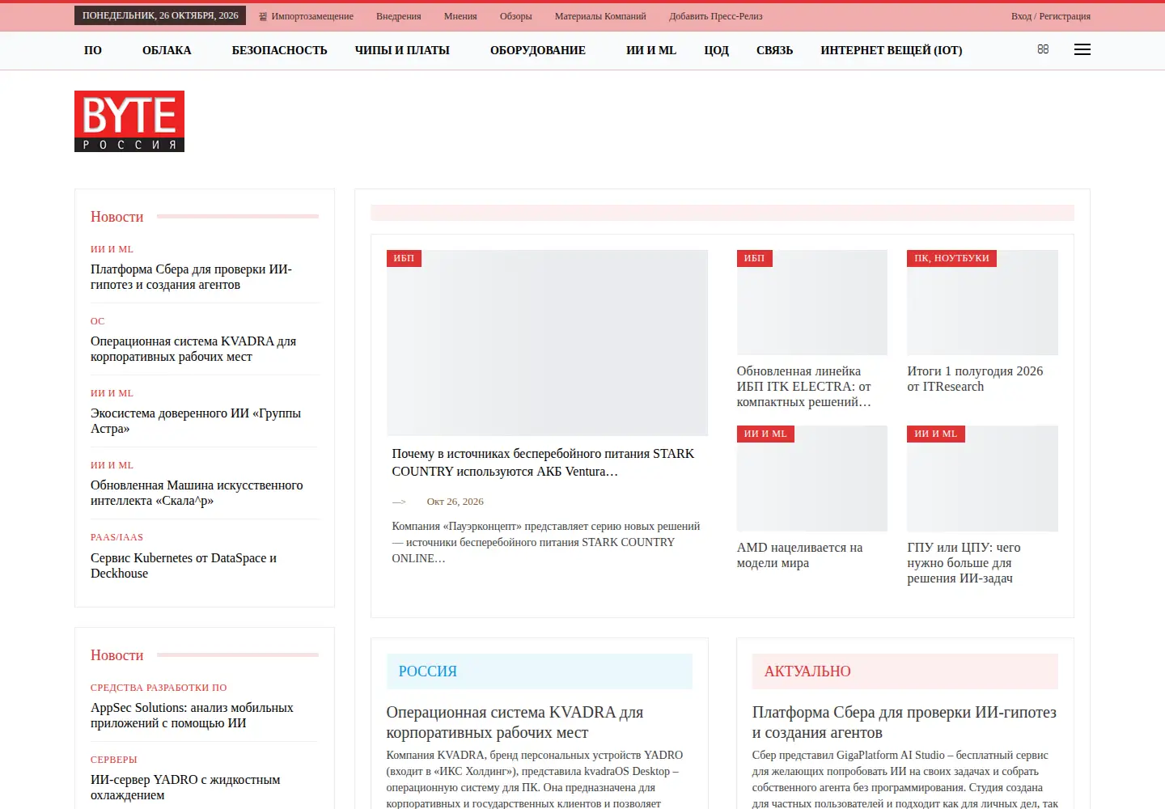Open ЧИПЫ И ПЛАТЫ menu
The image size is (1165, 809).
[x=402, y=50]
